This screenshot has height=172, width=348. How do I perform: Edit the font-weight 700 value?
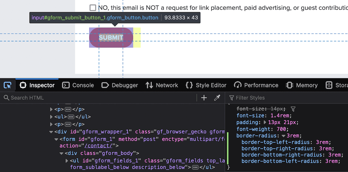281,129
